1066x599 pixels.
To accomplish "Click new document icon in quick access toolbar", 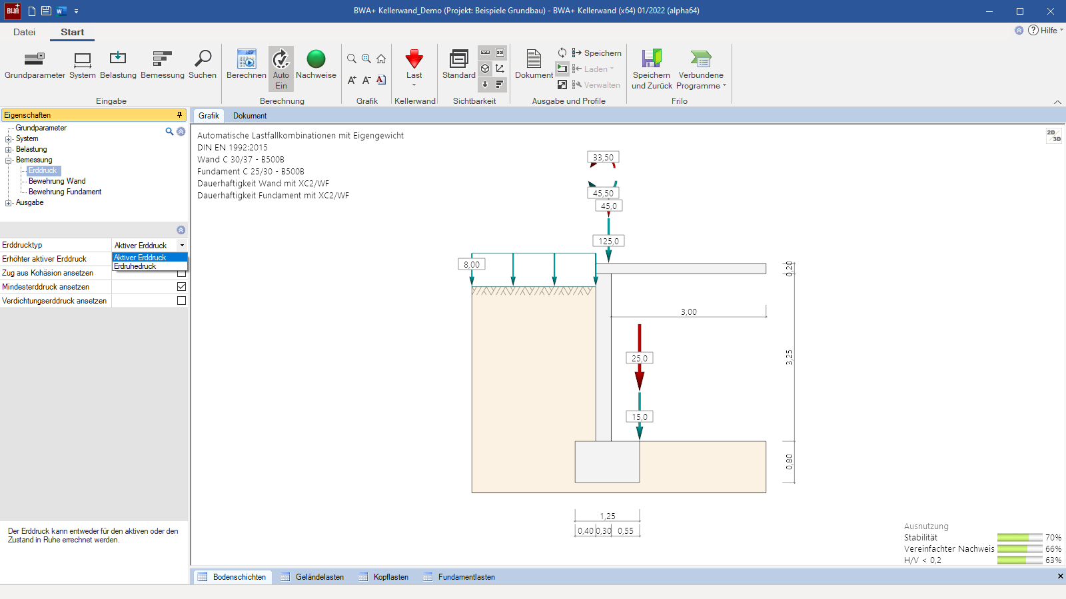I will (x=31, y=11).
